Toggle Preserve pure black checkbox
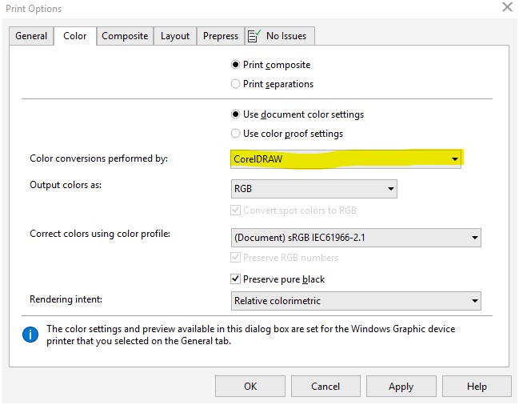This screenshot has height=405, width=519. click(x=235, y=279)
